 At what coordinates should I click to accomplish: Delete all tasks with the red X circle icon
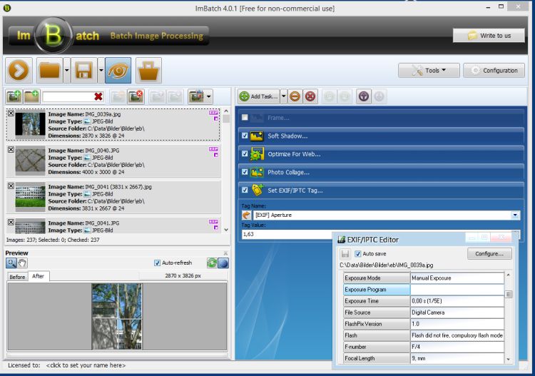pos(310,96)
